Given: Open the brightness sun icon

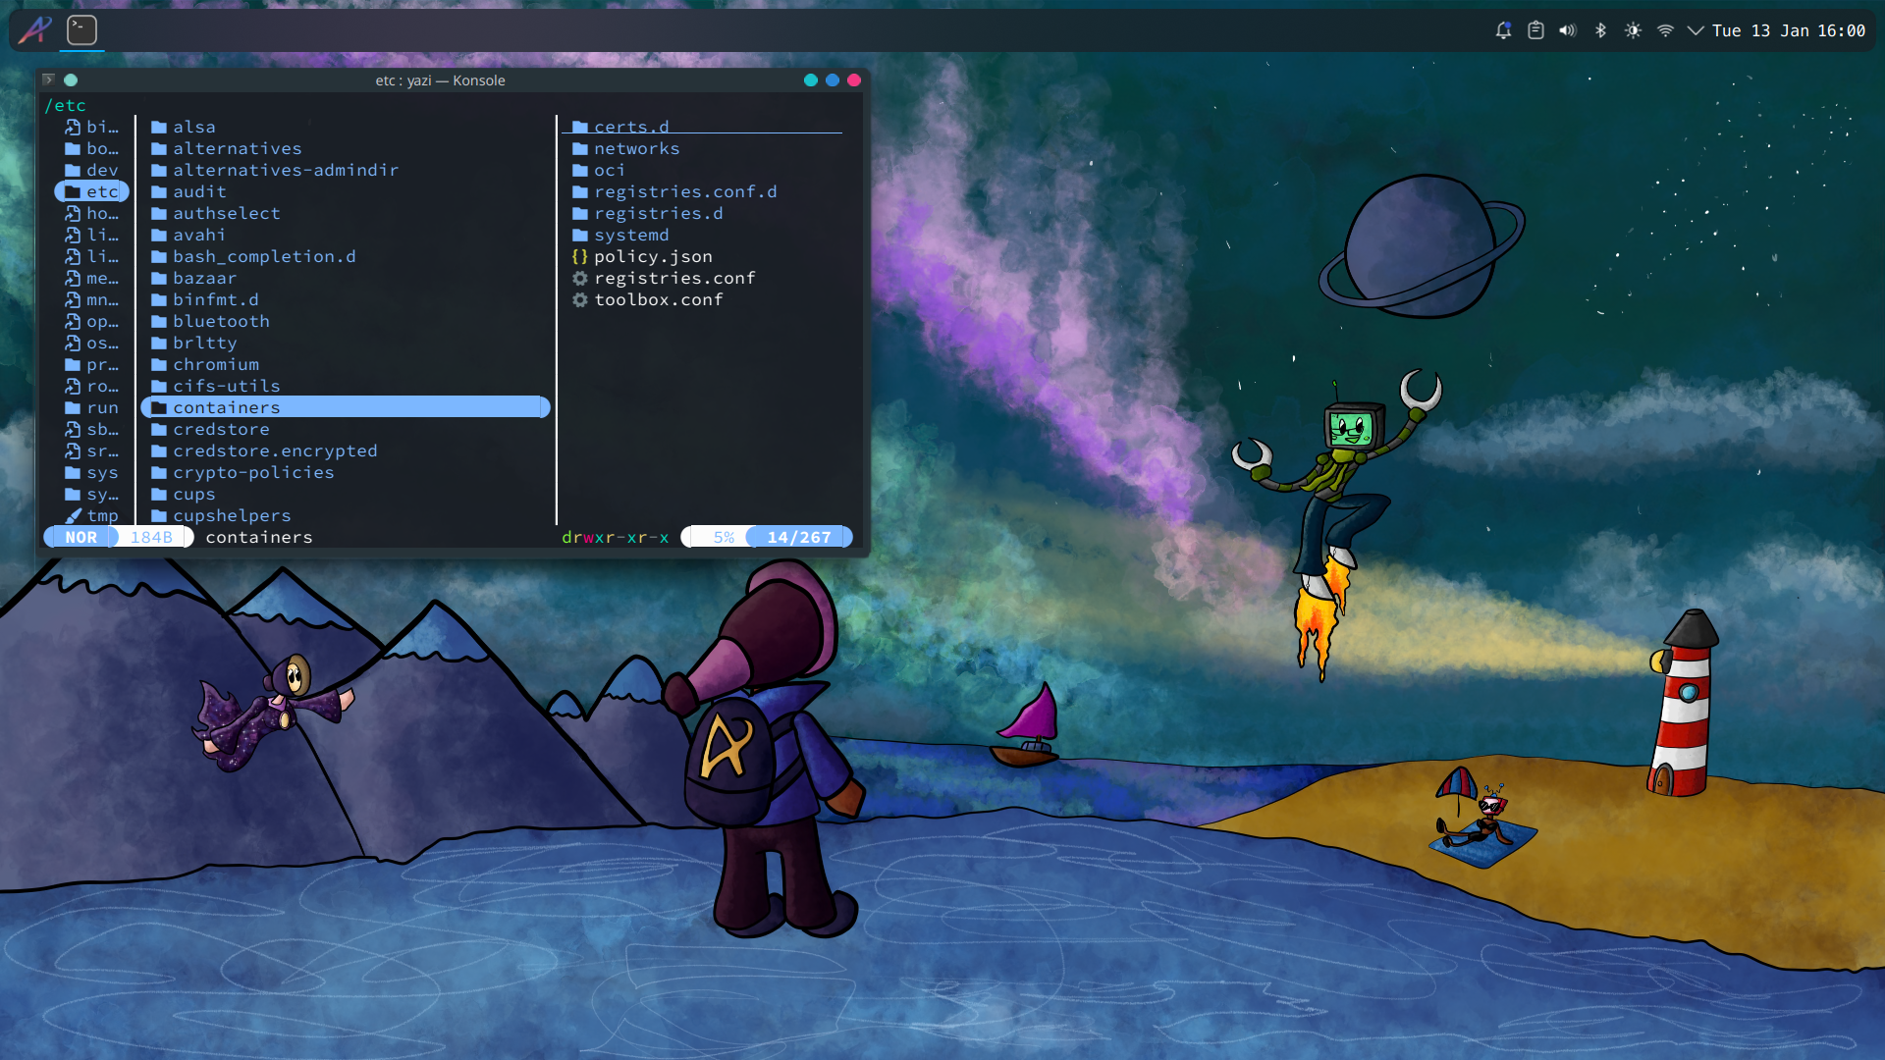Looking at the screenshot, I should coord(1633,30).
